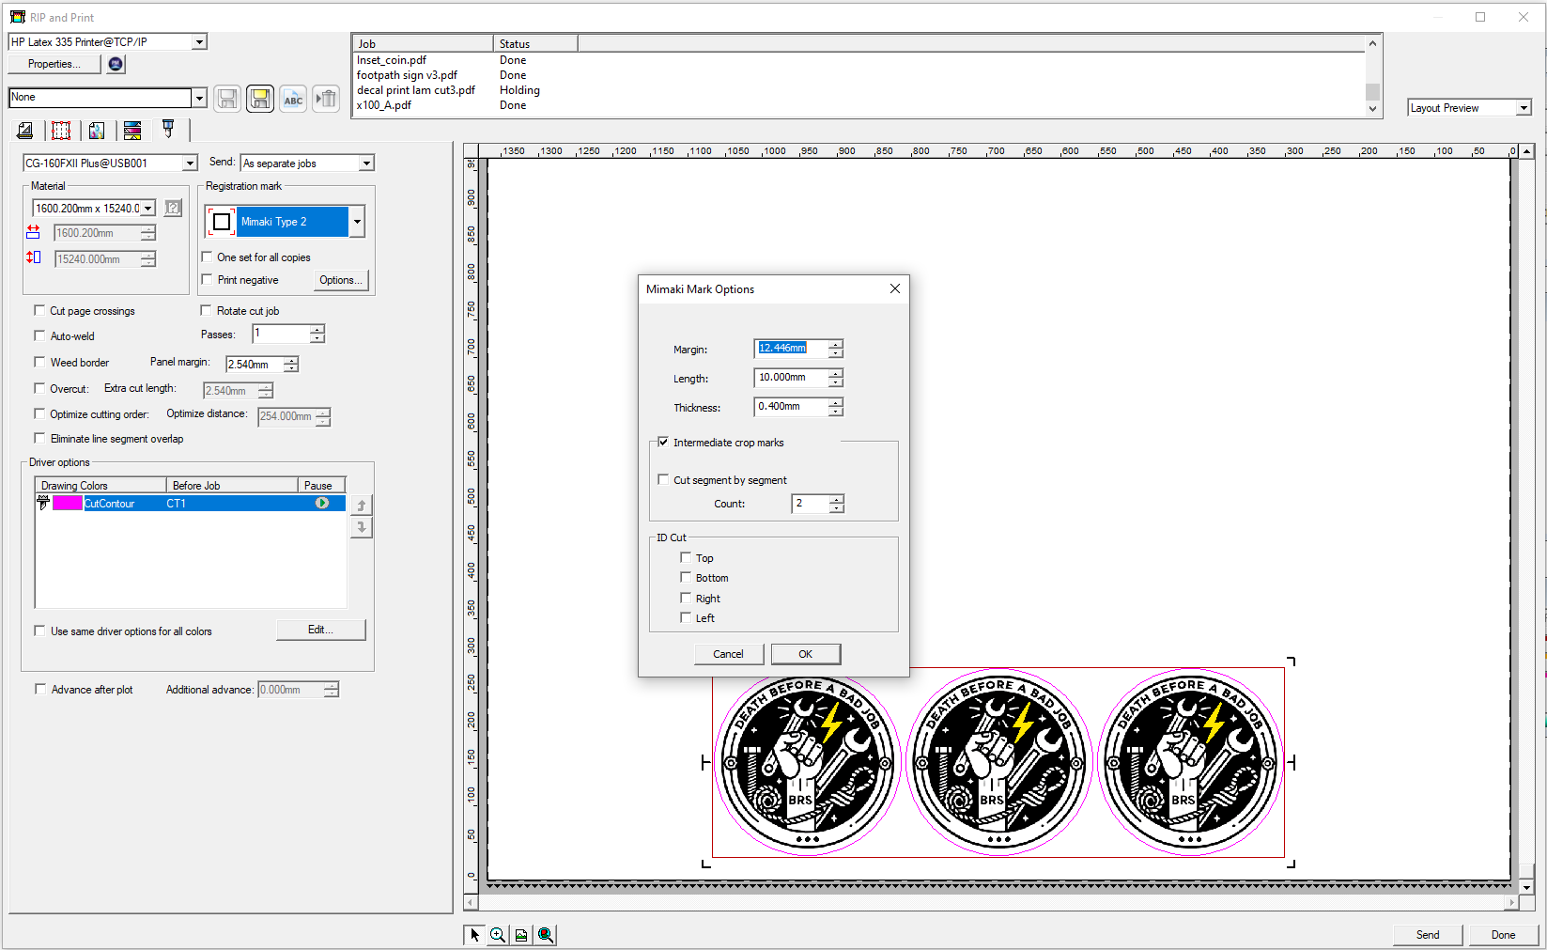
Task: Increase the Passes value stepper
Action: (317, 329)
